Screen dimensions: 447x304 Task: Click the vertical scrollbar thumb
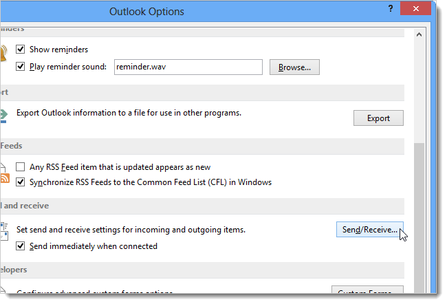point(419,218)
